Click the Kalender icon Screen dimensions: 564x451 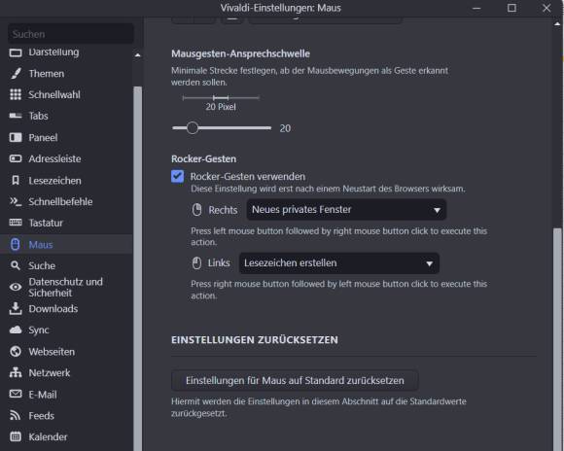[16, 436]
